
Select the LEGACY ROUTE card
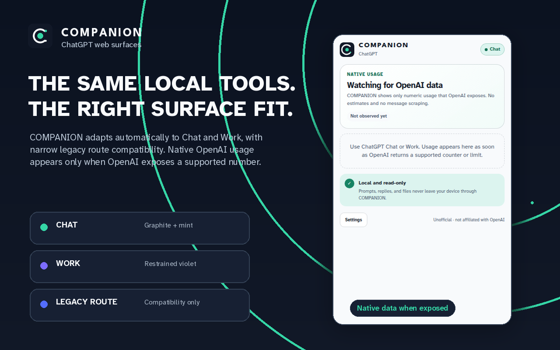point(140,305)
